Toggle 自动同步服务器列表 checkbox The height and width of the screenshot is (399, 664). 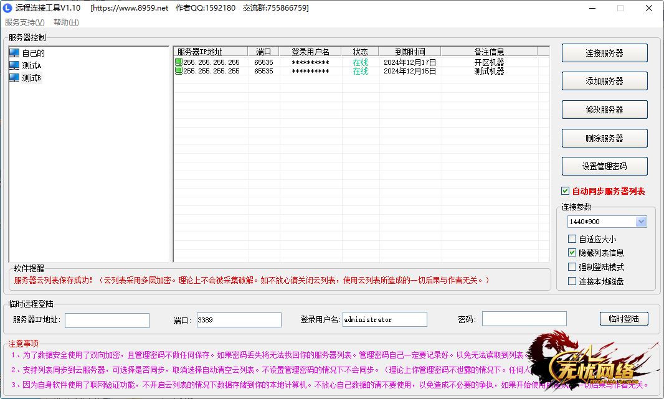pos(566,191)
